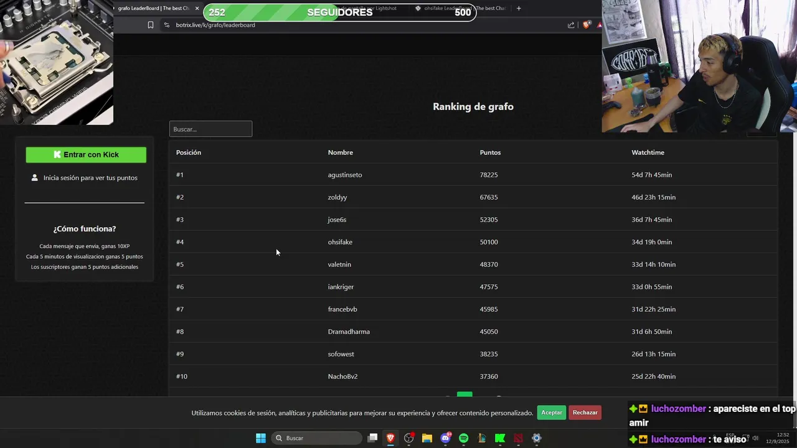Click the bookmark icon in address bar
The width and height of the screenshot is (797, 448).
tap(151, 25)
